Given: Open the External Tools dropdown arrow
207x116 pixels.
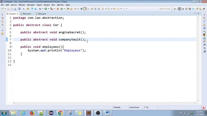Looking at the screenshot, I should click(54, 9).
